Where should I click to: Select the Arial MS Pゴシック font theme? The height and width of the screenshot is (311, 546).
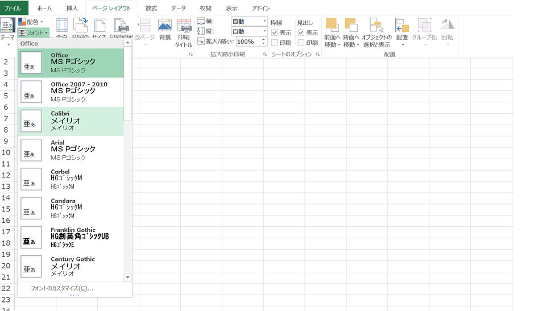(71, 150)
